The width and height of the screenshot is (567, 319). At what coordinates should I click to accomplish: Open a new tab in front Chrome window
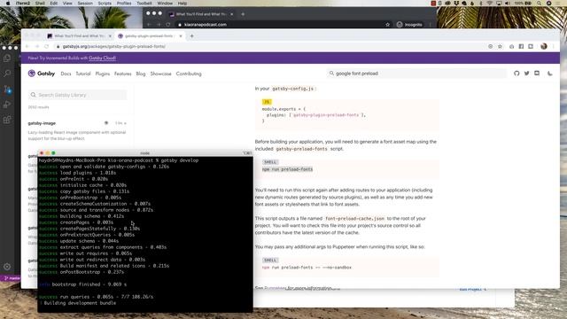click(x=192, y=35)
